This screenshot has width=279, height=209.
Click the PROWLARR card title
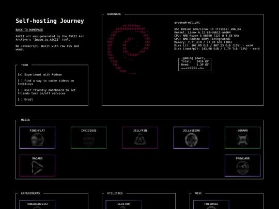tap(242, 158)
